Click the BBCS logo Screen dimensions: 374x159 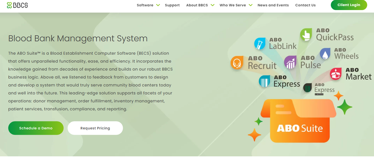point(18,5)
